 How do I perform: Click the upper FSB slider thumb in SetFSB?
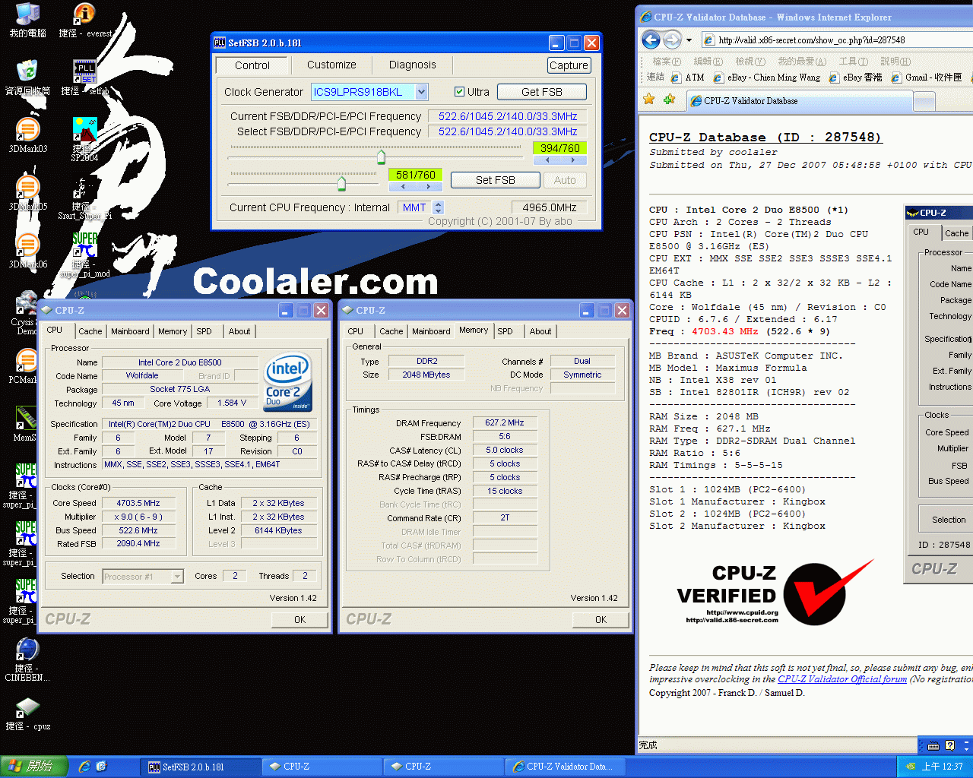[x=381, y=157]
